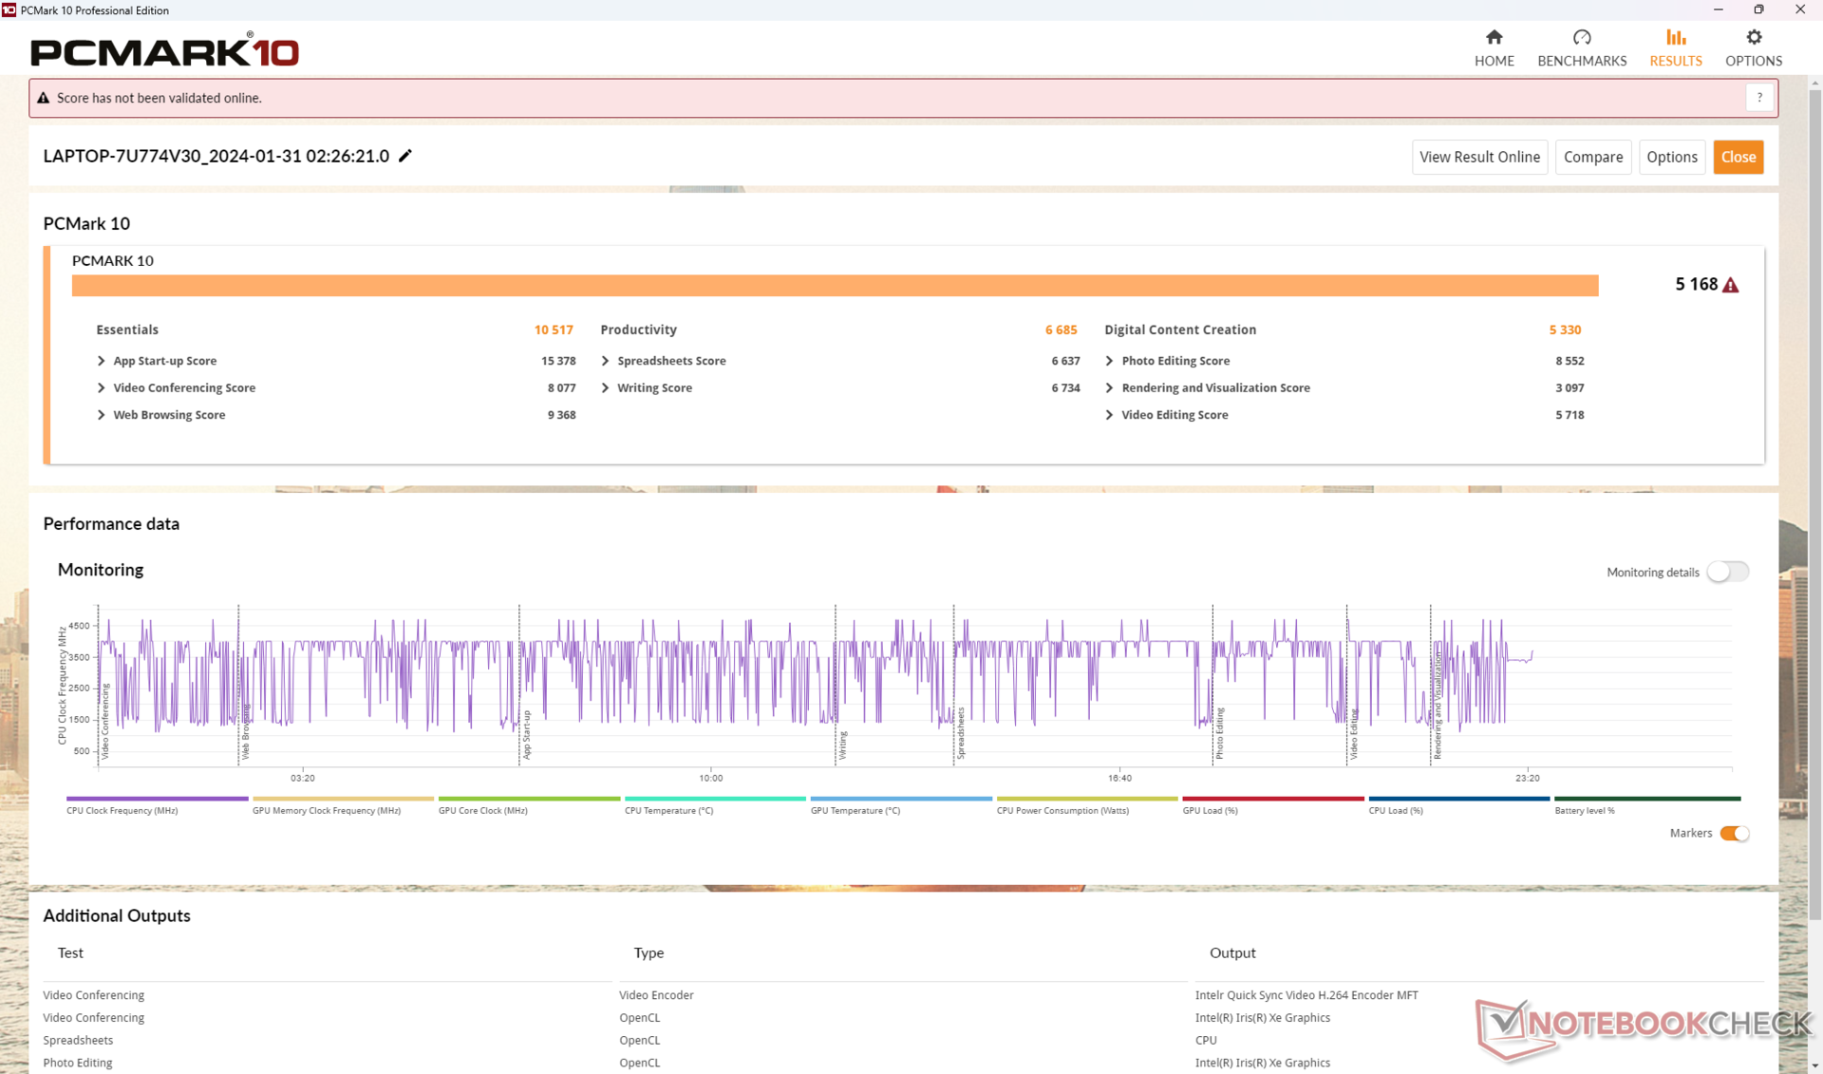Toggle Monitoring details switch
Viewport: 1823px width, 1074px height.
(x=1727, y=572)
